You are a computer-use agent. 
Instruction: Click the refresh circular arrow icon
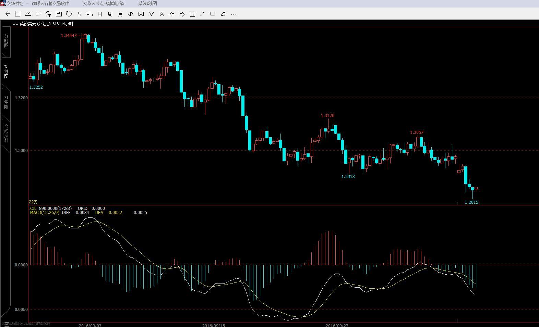tap(69, 14)
